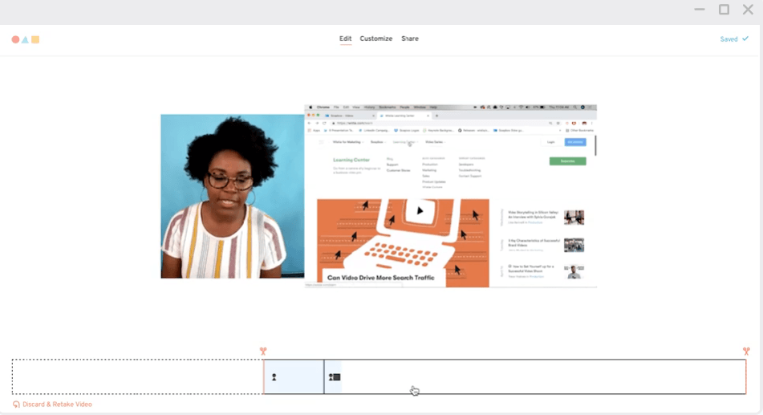Click the blue button in recorded browser header

pos(575,142)
